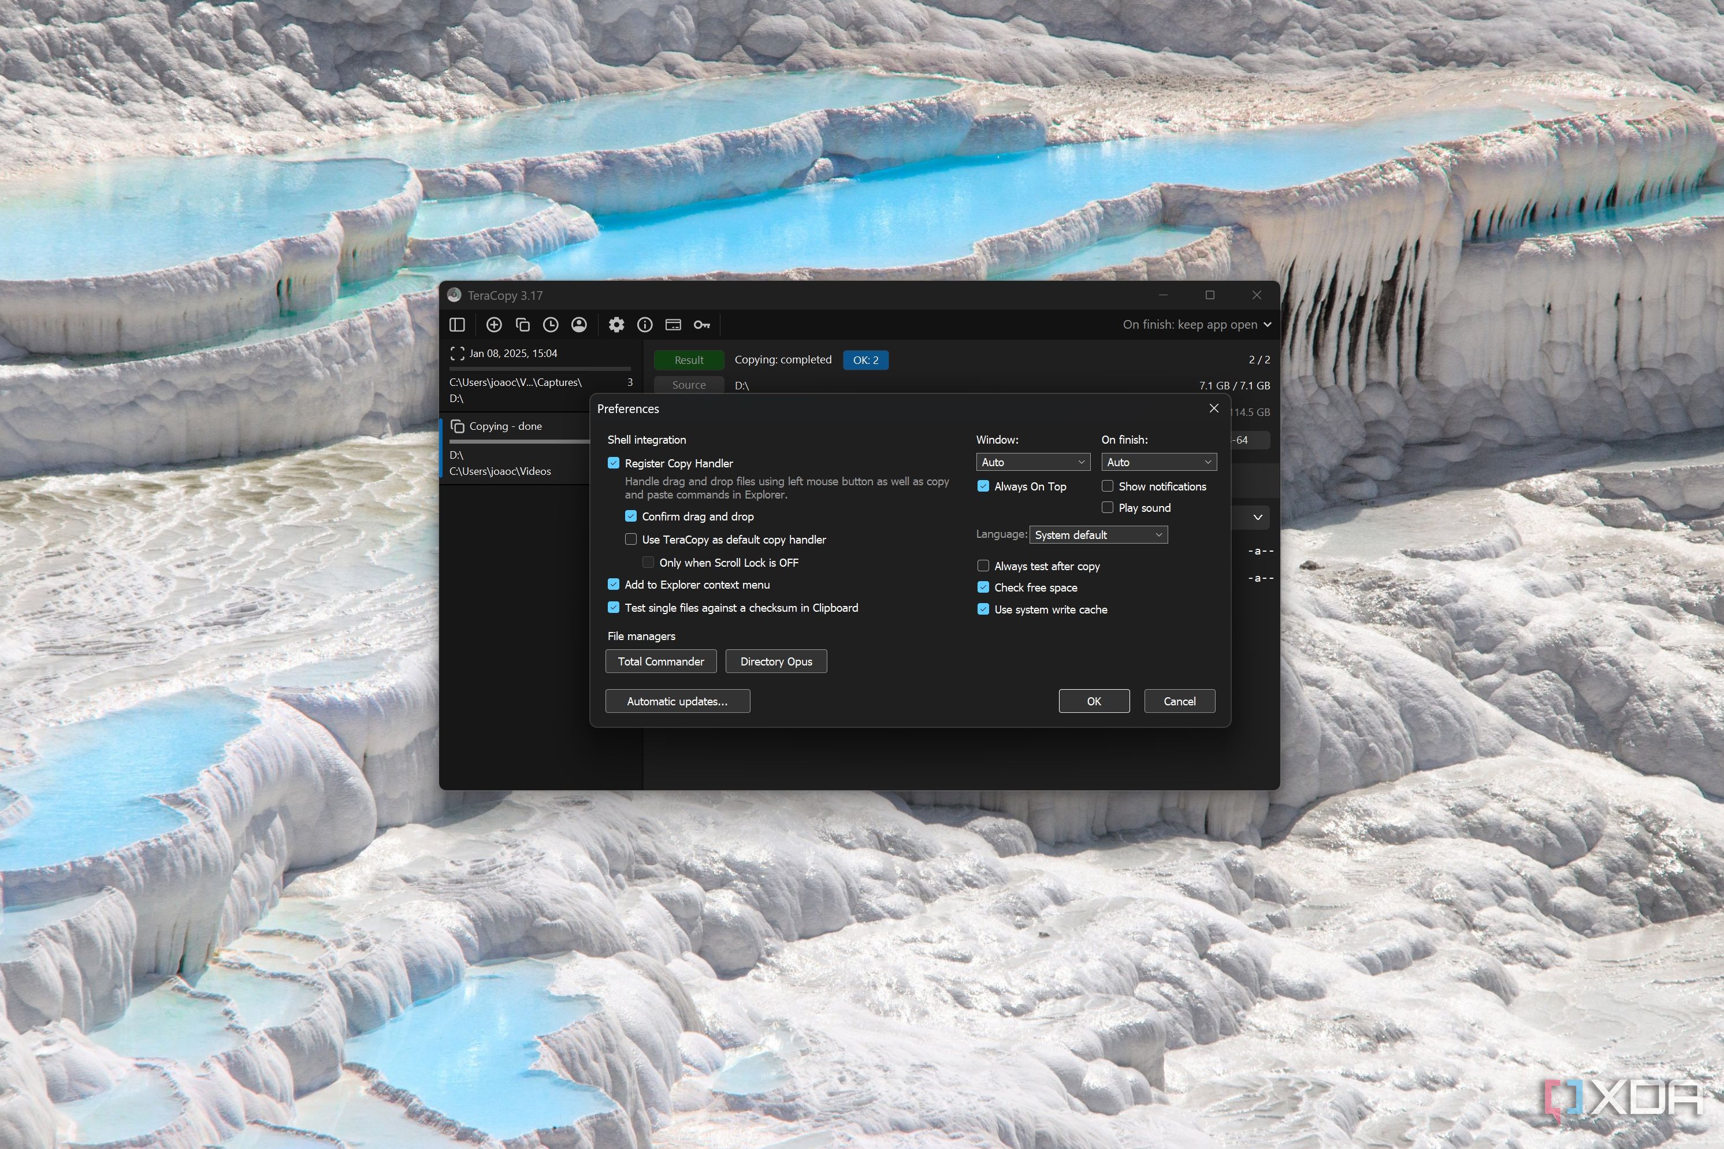Viewport: 1724px width, 1149px height.
Task: Click the card window icon in the toolbar
Action: tap(673, 325)
